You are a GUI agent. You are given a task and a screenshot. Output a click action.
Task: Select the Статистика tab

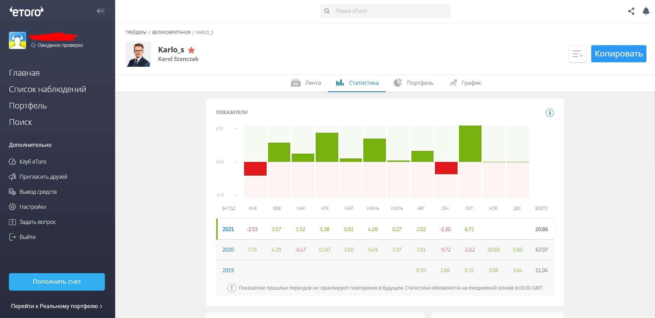(x=357, y=83)
